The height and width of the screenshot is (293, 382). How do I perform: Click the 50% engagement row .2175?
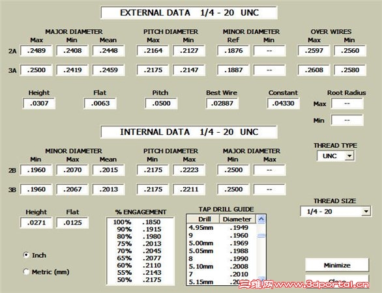pos(140,280)
